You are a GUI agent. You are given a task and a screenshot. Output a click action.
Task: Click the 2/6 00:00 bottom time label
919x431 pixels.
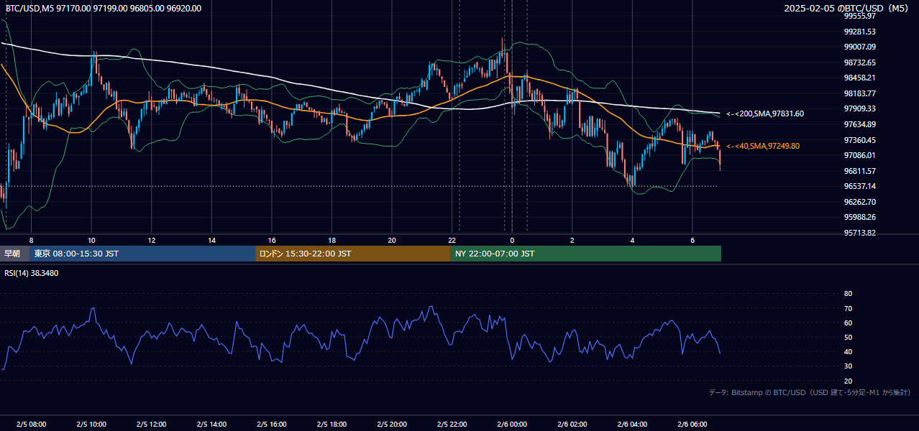pos(512,425)
